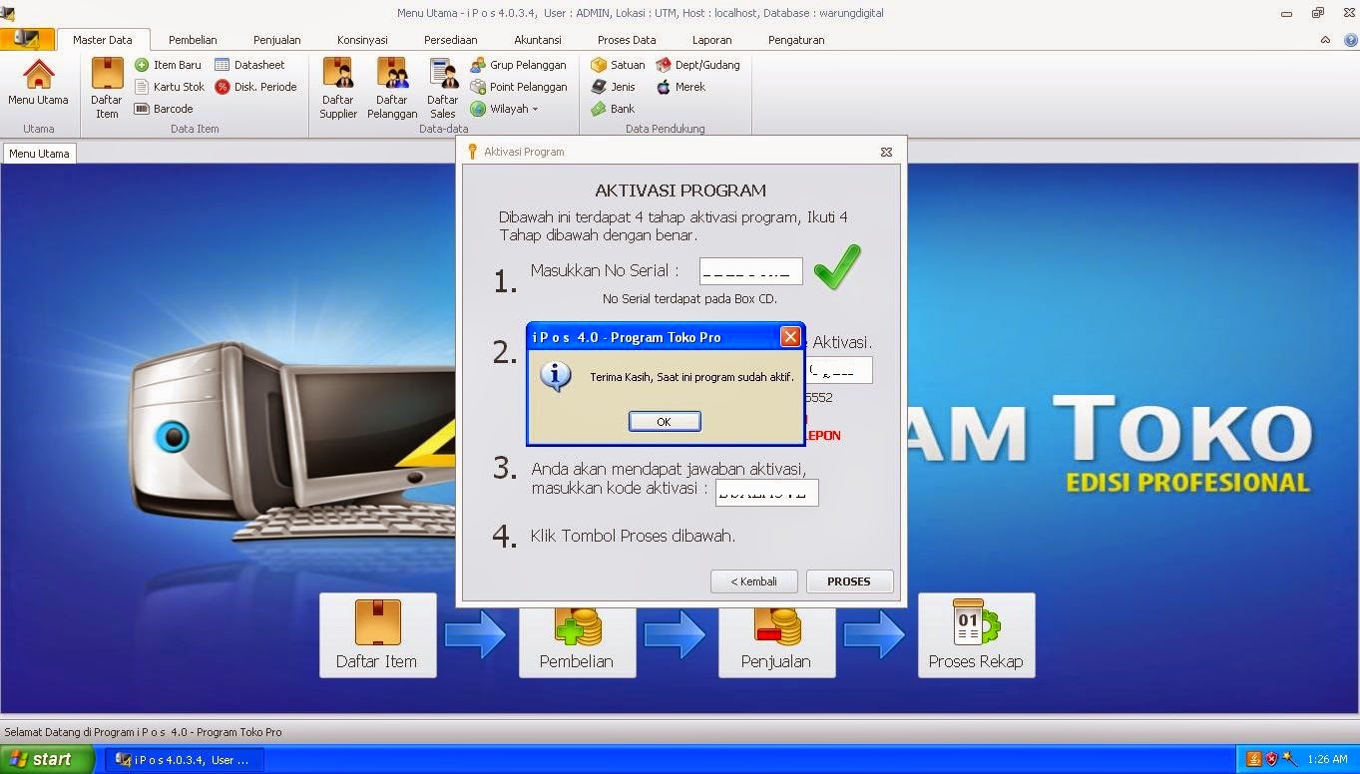The width and height of the screenshot is (1360, 774).
Task: Click the taskbar clock showing 1:26 AM
Action: (1327, 760)
